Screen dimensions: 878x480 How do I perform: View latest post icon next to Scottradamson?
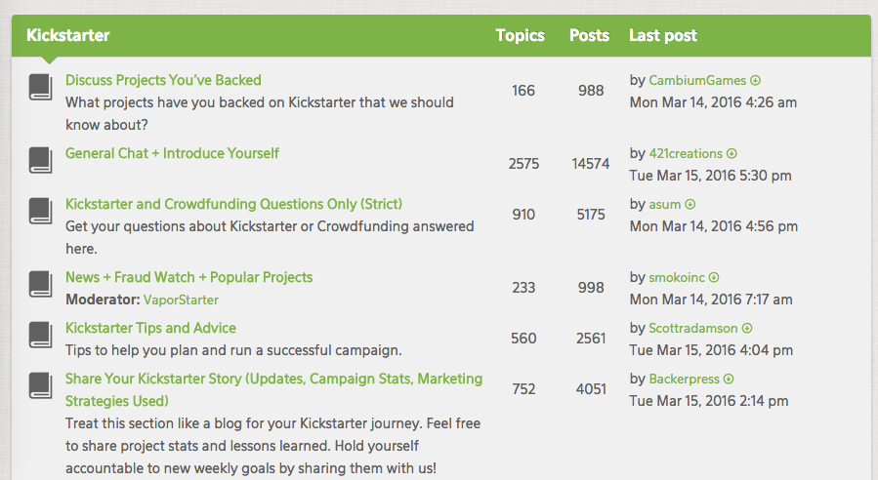pos(747,329)
